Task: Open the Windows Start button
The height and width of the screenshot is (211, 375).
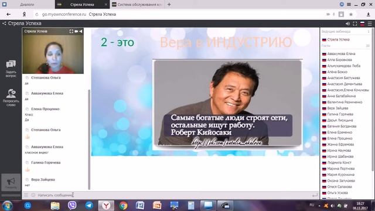Action: (7, 206)
